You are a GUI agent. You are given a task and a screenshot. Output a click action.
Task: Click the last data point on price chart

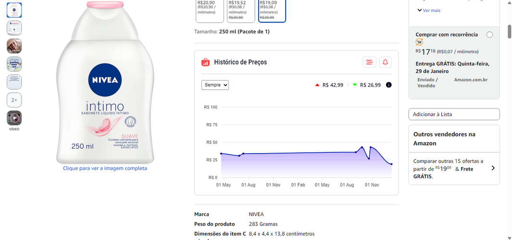tap(391, 164)
